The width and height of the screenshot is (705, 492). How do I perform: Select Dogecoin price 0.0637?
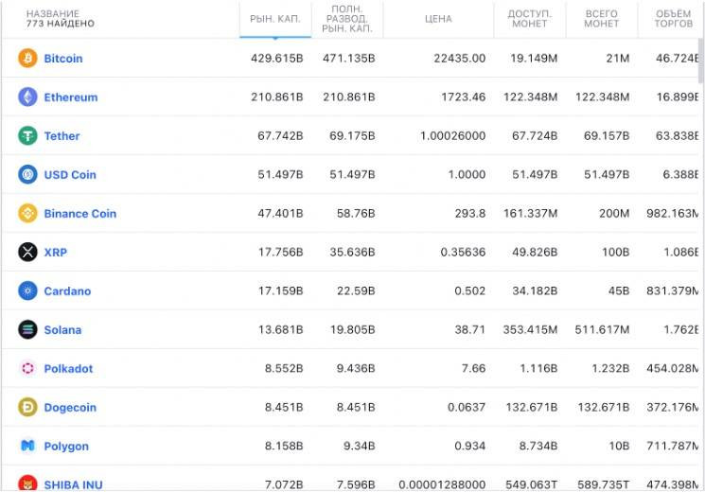pos(467,408)
